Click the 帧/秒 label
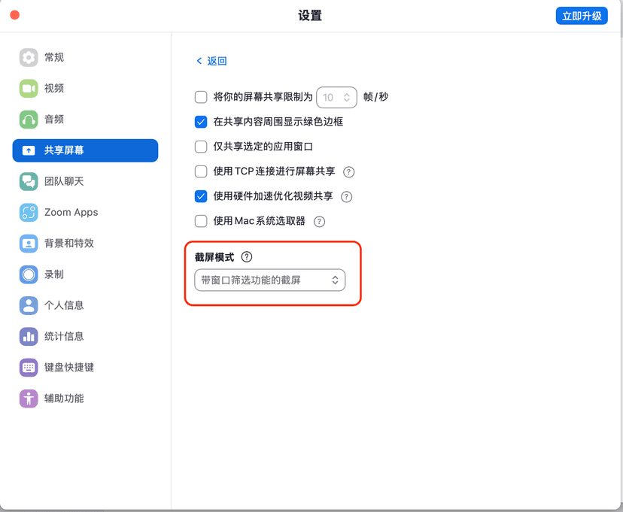Image resolution: width=623 pixels, height=512 pixels. [x=376, y=97]
